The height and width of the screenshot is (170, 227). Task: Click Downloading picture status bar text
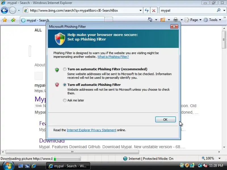pyautogui.click(x=26, y=159)
